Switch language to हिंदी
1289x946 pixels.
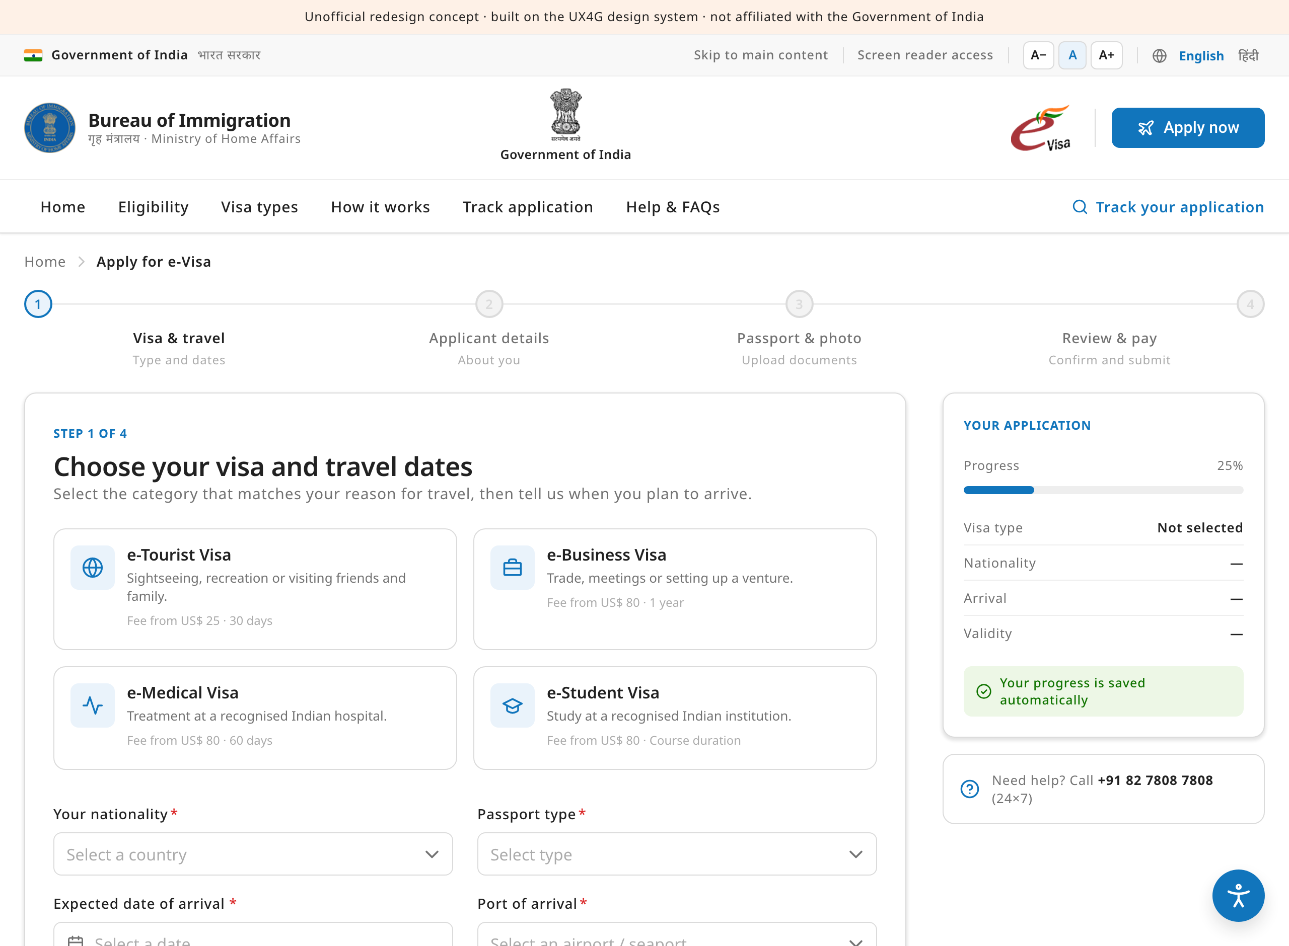click(x=1248, y=55)
